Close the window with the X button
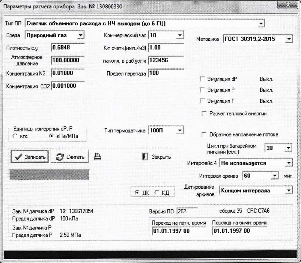 pyautogui.click(x=288, y=5)
